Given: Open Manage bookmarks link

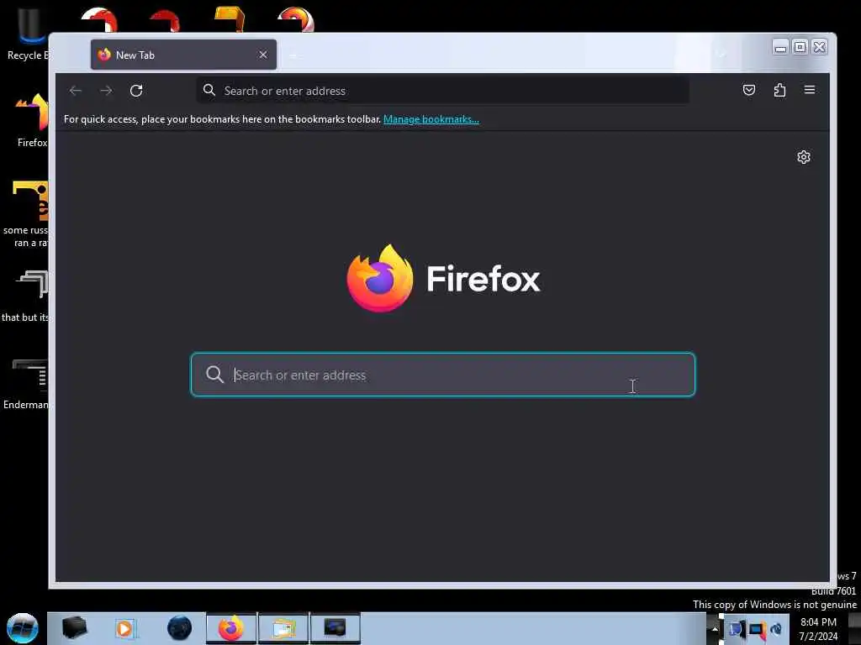Looking at the screenshot, I should pos(431,119).
